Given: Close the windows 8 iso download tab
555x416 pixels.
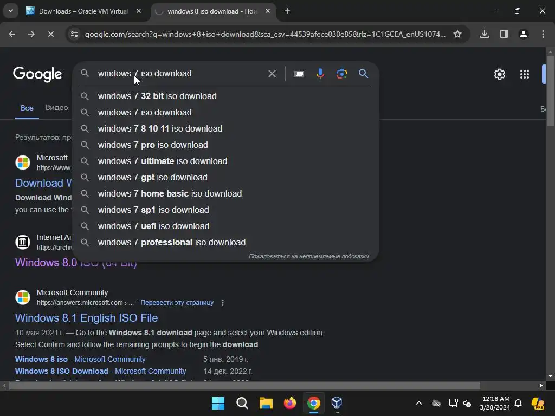Looking at the screenshot, I should click(x=268, y=11).
